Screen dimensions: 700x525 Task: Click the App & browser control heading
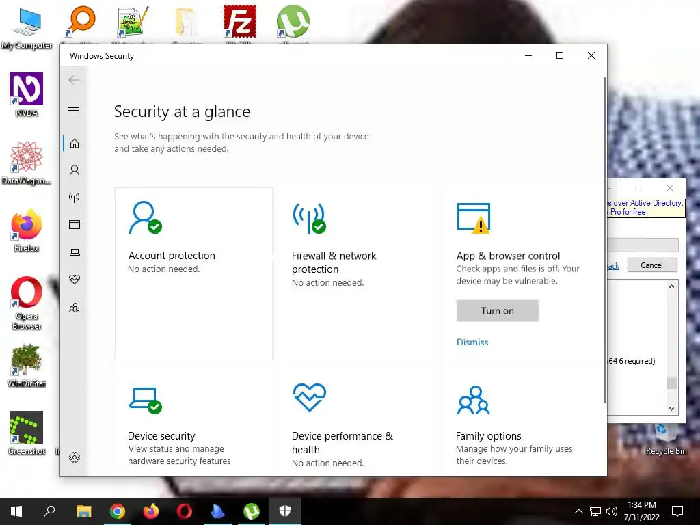click(x=508, y=256)
